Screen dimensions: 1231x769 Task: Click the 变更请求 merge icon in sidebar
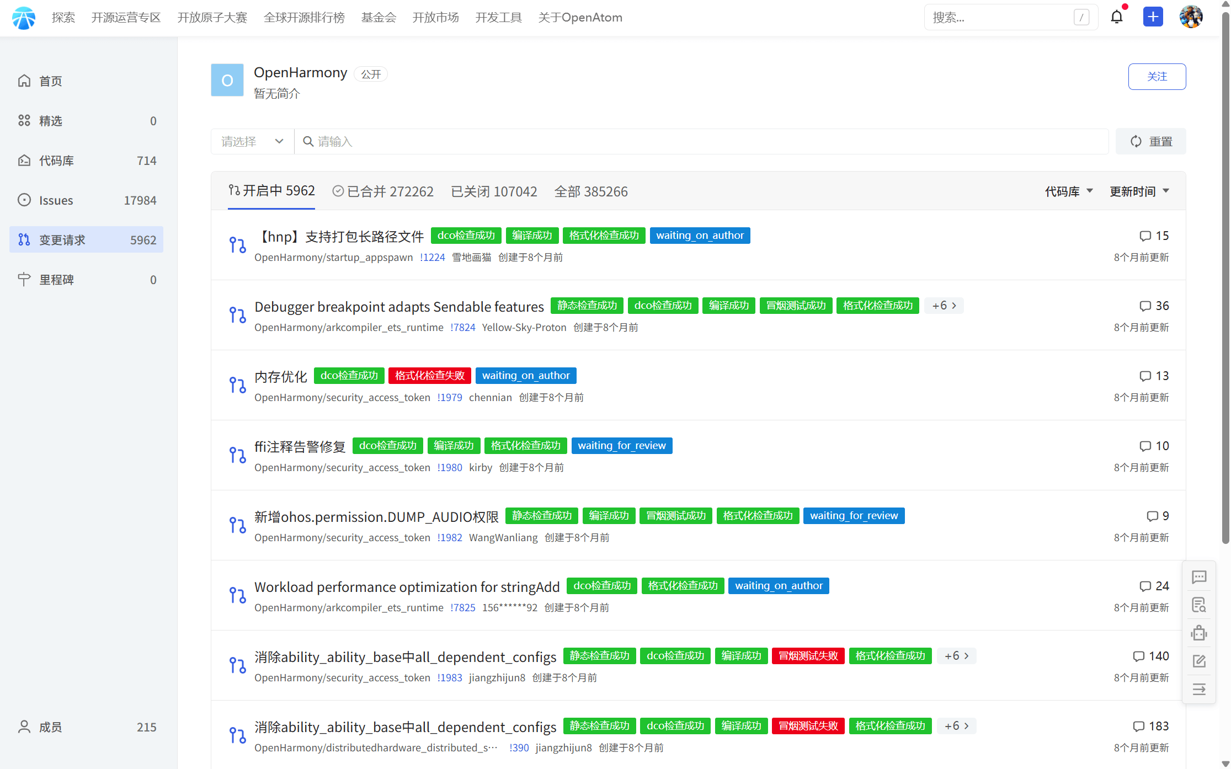(24, 240)
